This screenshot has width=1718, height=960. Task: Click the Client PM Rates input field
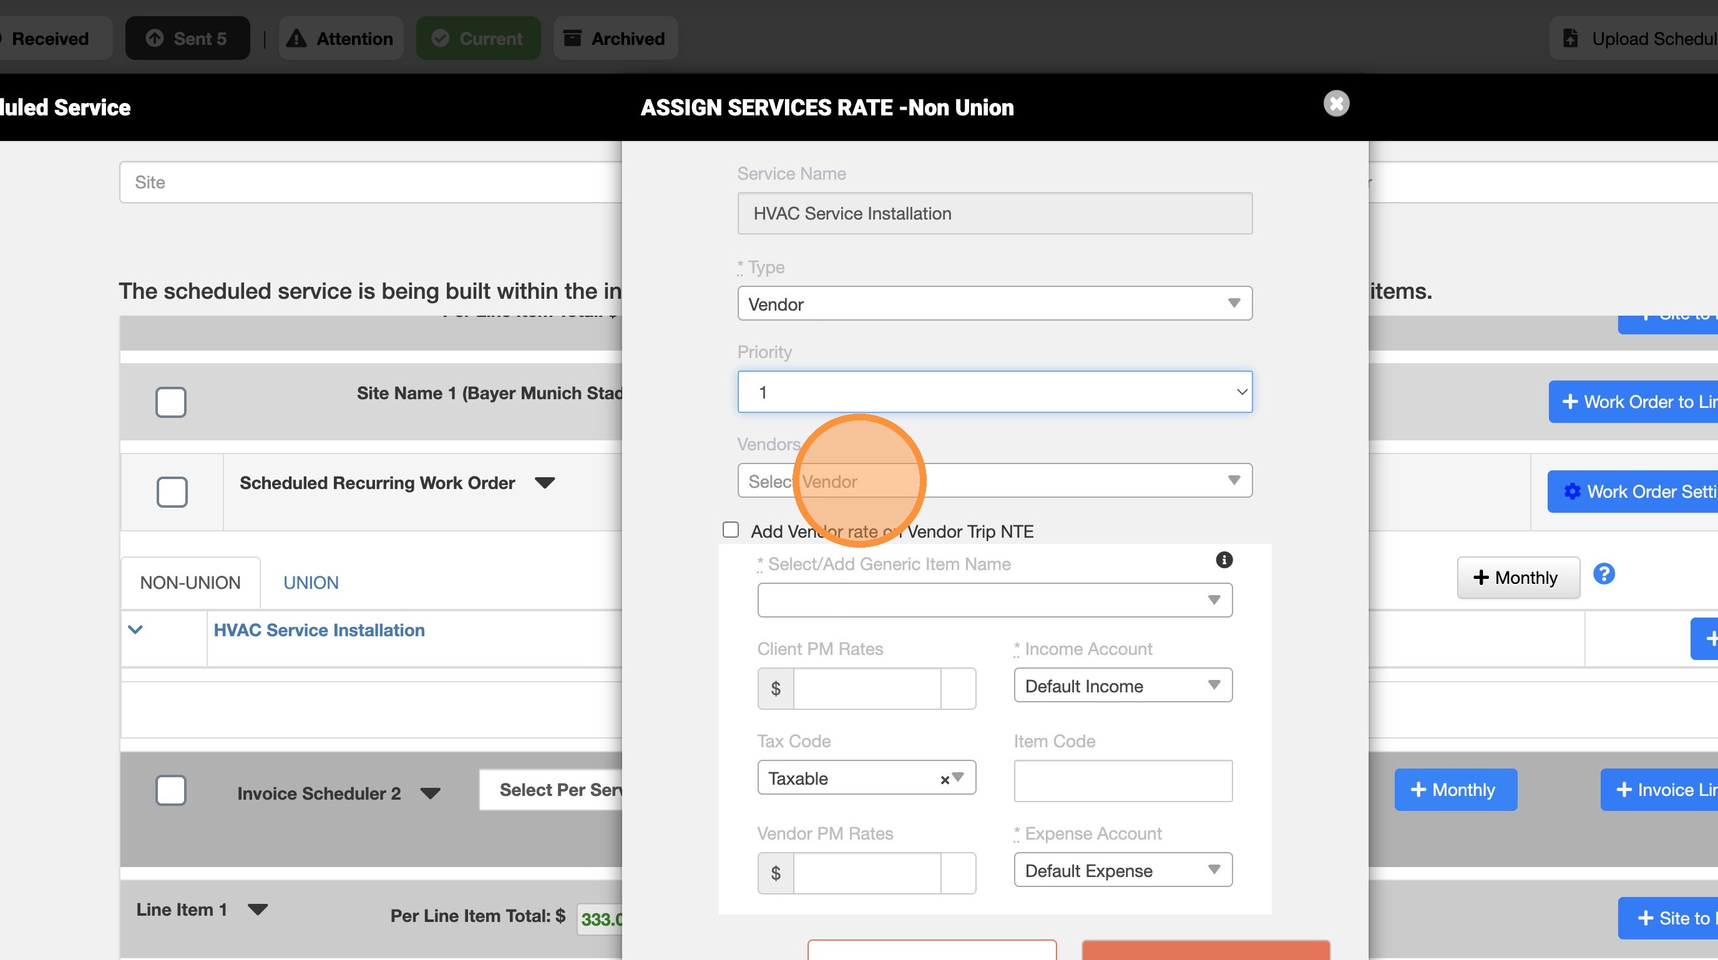coord(866,688)
